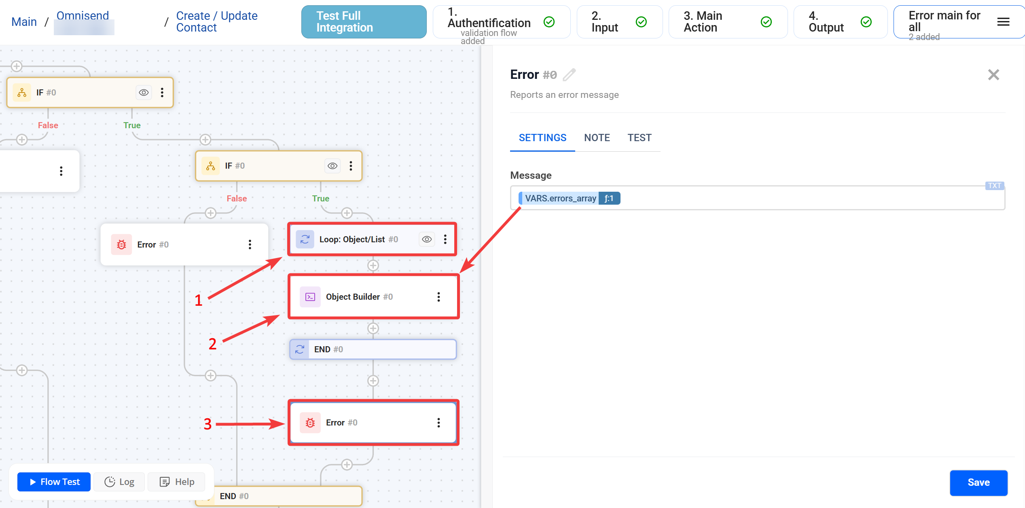This screenshot has width=1025, height=508.
Task: Switch to the NOTE tab
Action: tap(597, 138)
